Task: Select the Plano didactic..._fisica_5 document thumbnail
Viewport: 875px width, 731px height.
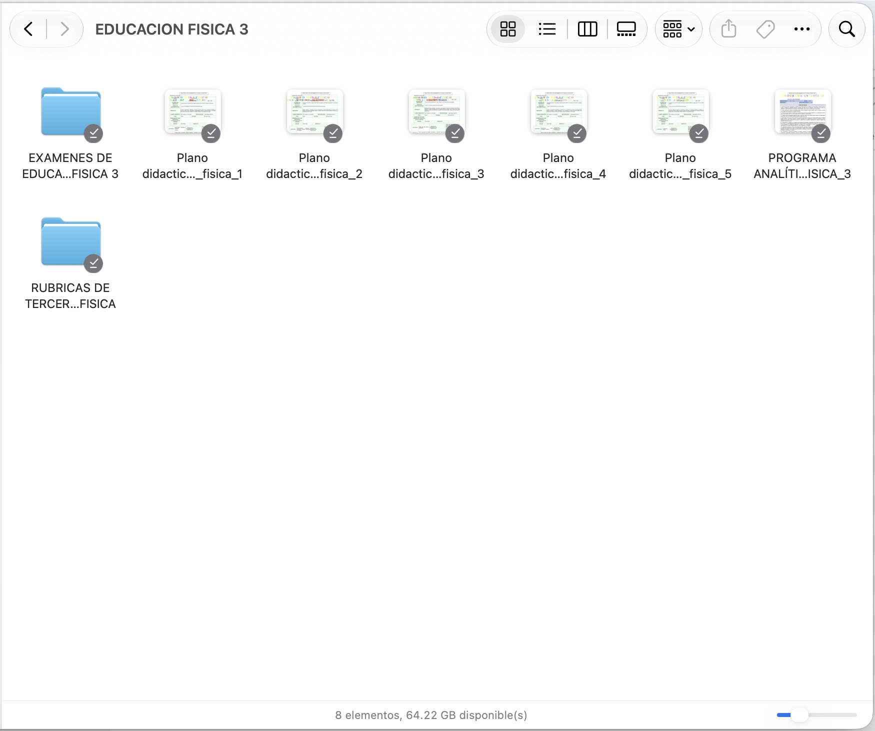Action: [681, 112]
